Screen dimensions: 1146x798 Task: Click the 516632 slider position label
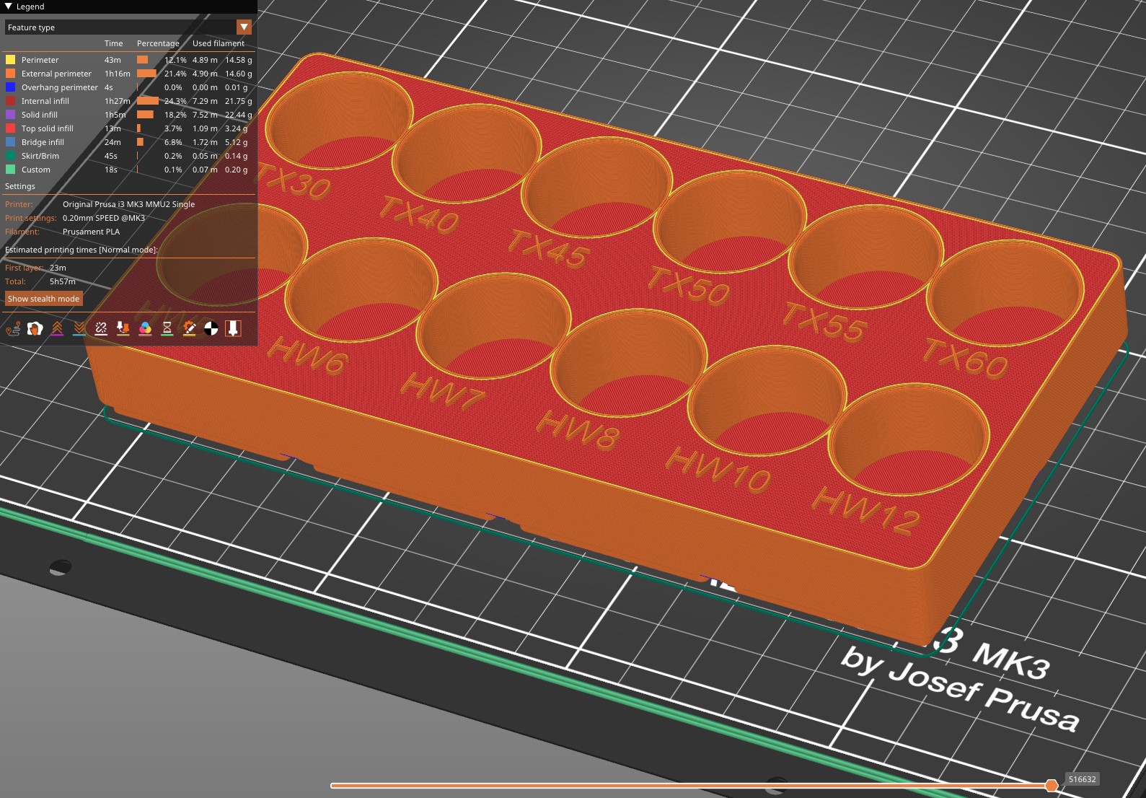coord(1083,779)
